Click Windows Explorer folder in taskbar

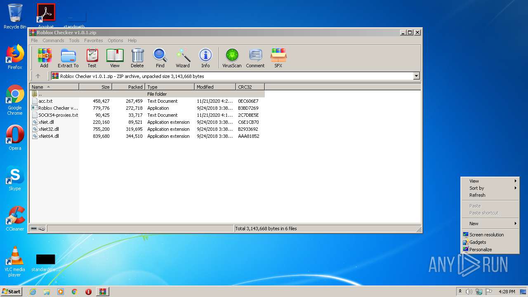click(47, 292)
